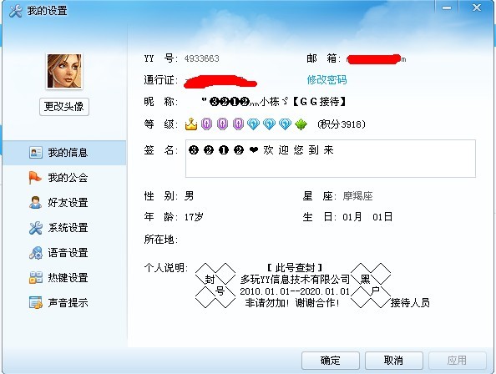This screenshot has width=496, height=374.
Task: Click the 我的信息 card icon
Action: click(36, 153)
